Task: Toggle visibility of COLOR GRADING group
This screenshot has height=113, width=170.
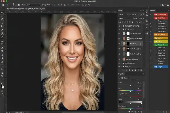Action: 119,63
